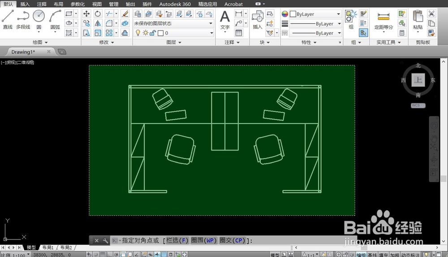Toggle 填充 in the status bar
This screenshot has height=257, width=448.
click(383, 255)
